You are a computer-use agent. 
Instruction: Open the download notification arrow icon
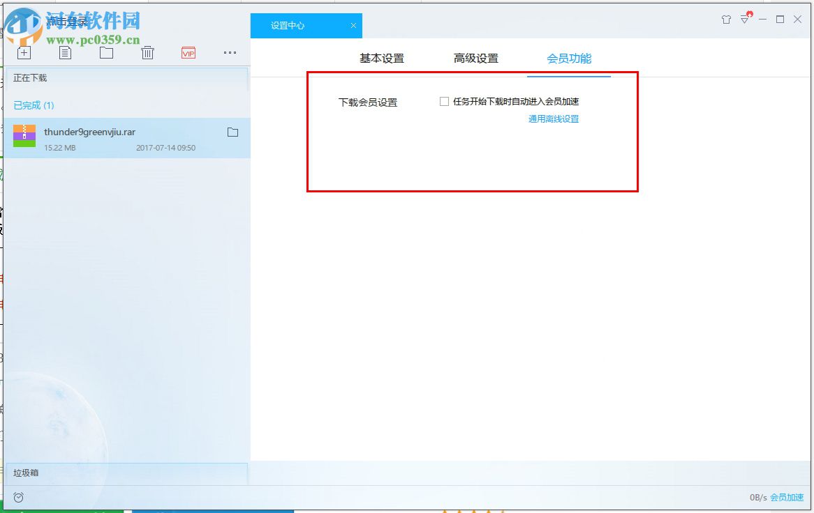click(x=745, y=20)
